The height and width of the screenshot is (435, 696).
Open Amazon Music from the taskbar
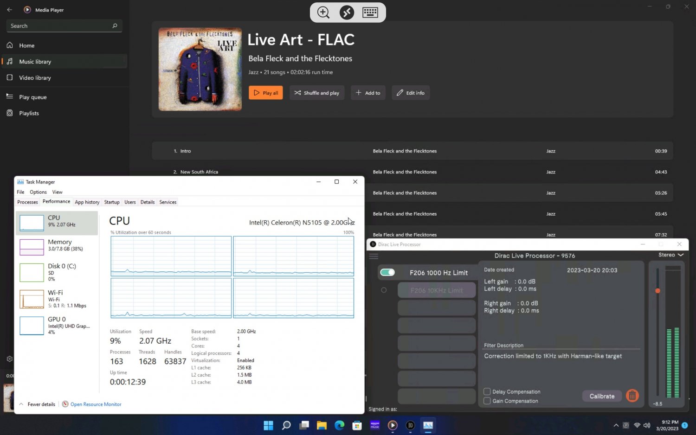pyautogui.click(x=375, y=425)
